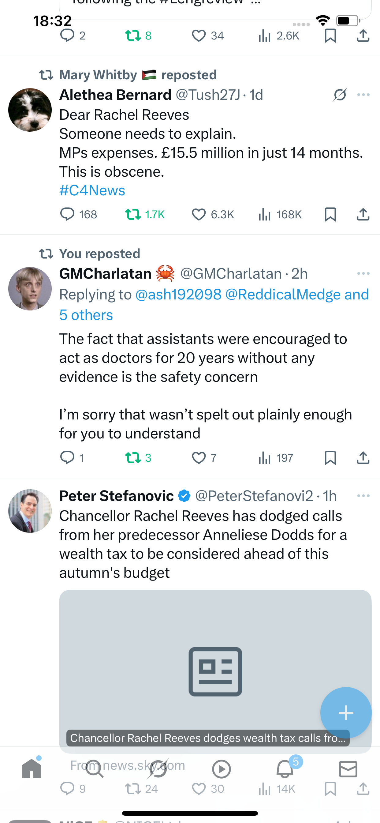This screenshot has height=823, width=380.
Task: Compose a new post with the plus button
Action: tap(346, 712)
